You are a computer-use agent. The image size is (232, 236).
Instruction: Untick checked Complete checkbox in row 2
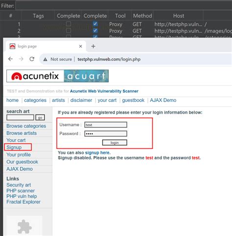pyautogui.click(x=95, y=30)
